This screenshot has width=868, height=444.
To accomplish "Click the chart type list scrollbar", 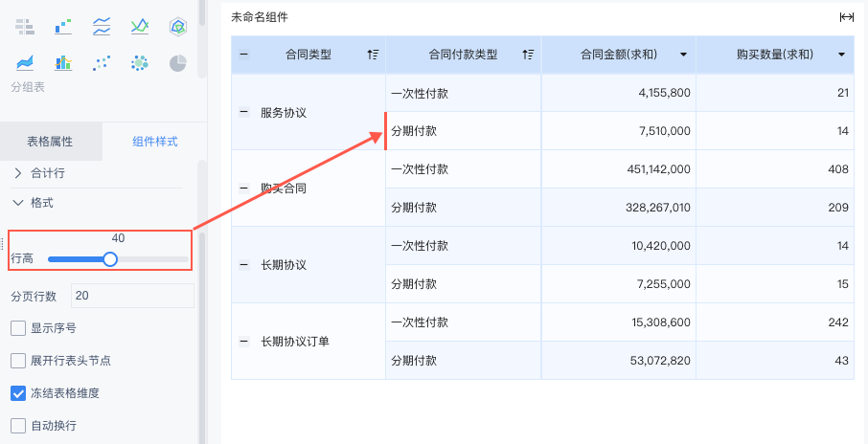I will (x=202, y=12).
